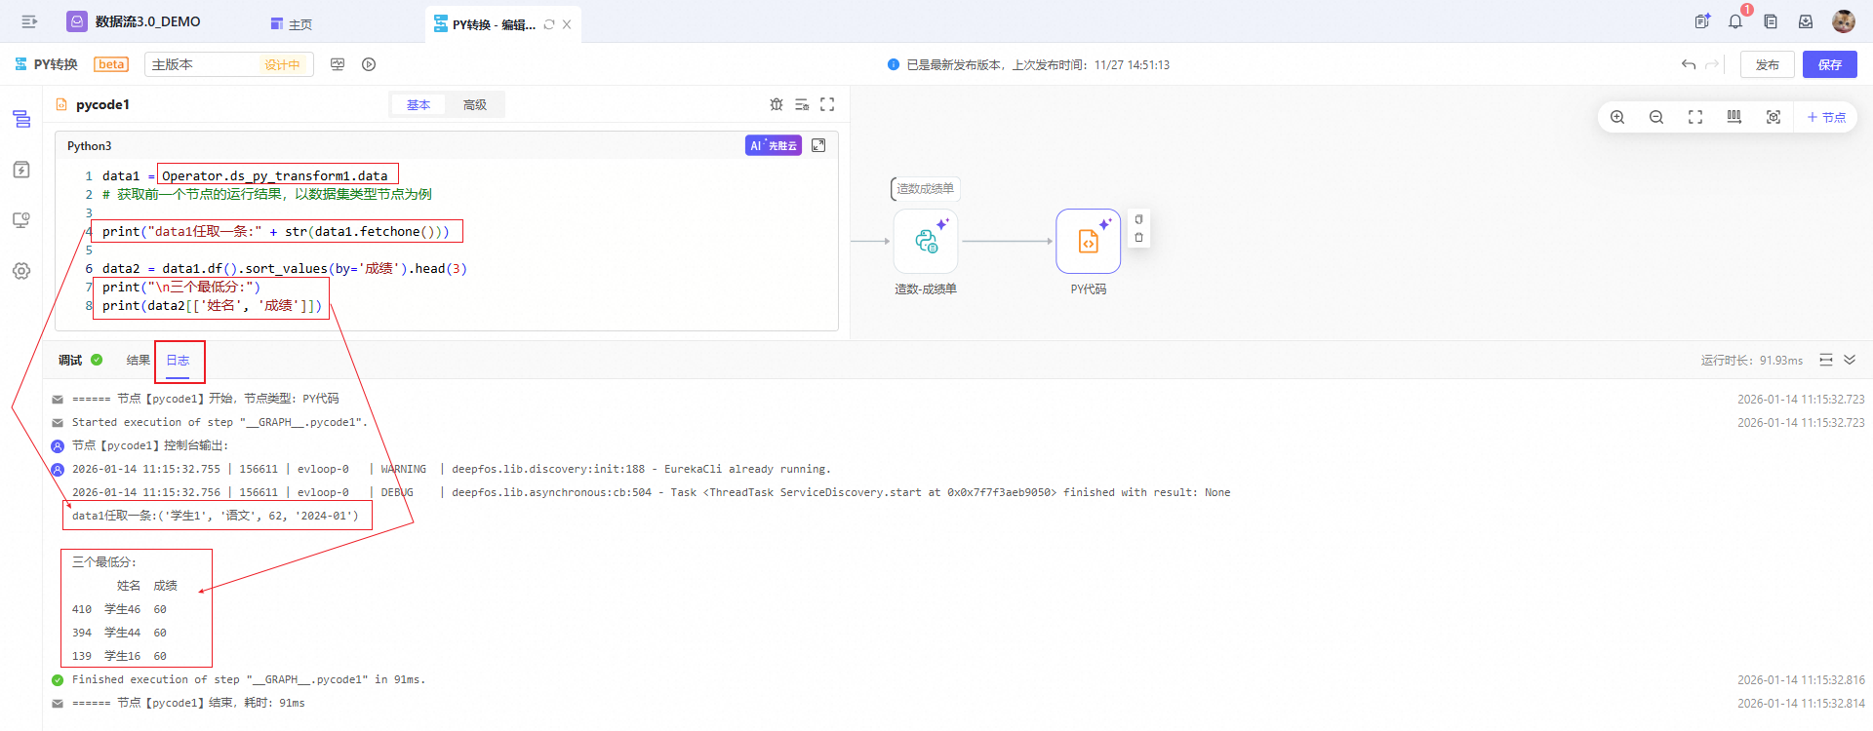Switch the editor to 高级 mode
This screenshot has width=1873, height=731.
[x=475, y=104]
